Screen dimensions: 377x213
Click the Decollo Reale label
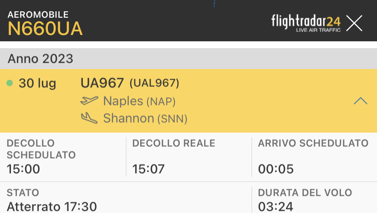click(x=173, y=144)
